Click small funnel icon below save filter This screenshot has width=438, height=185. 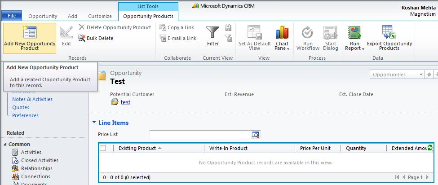pos(229,38)
